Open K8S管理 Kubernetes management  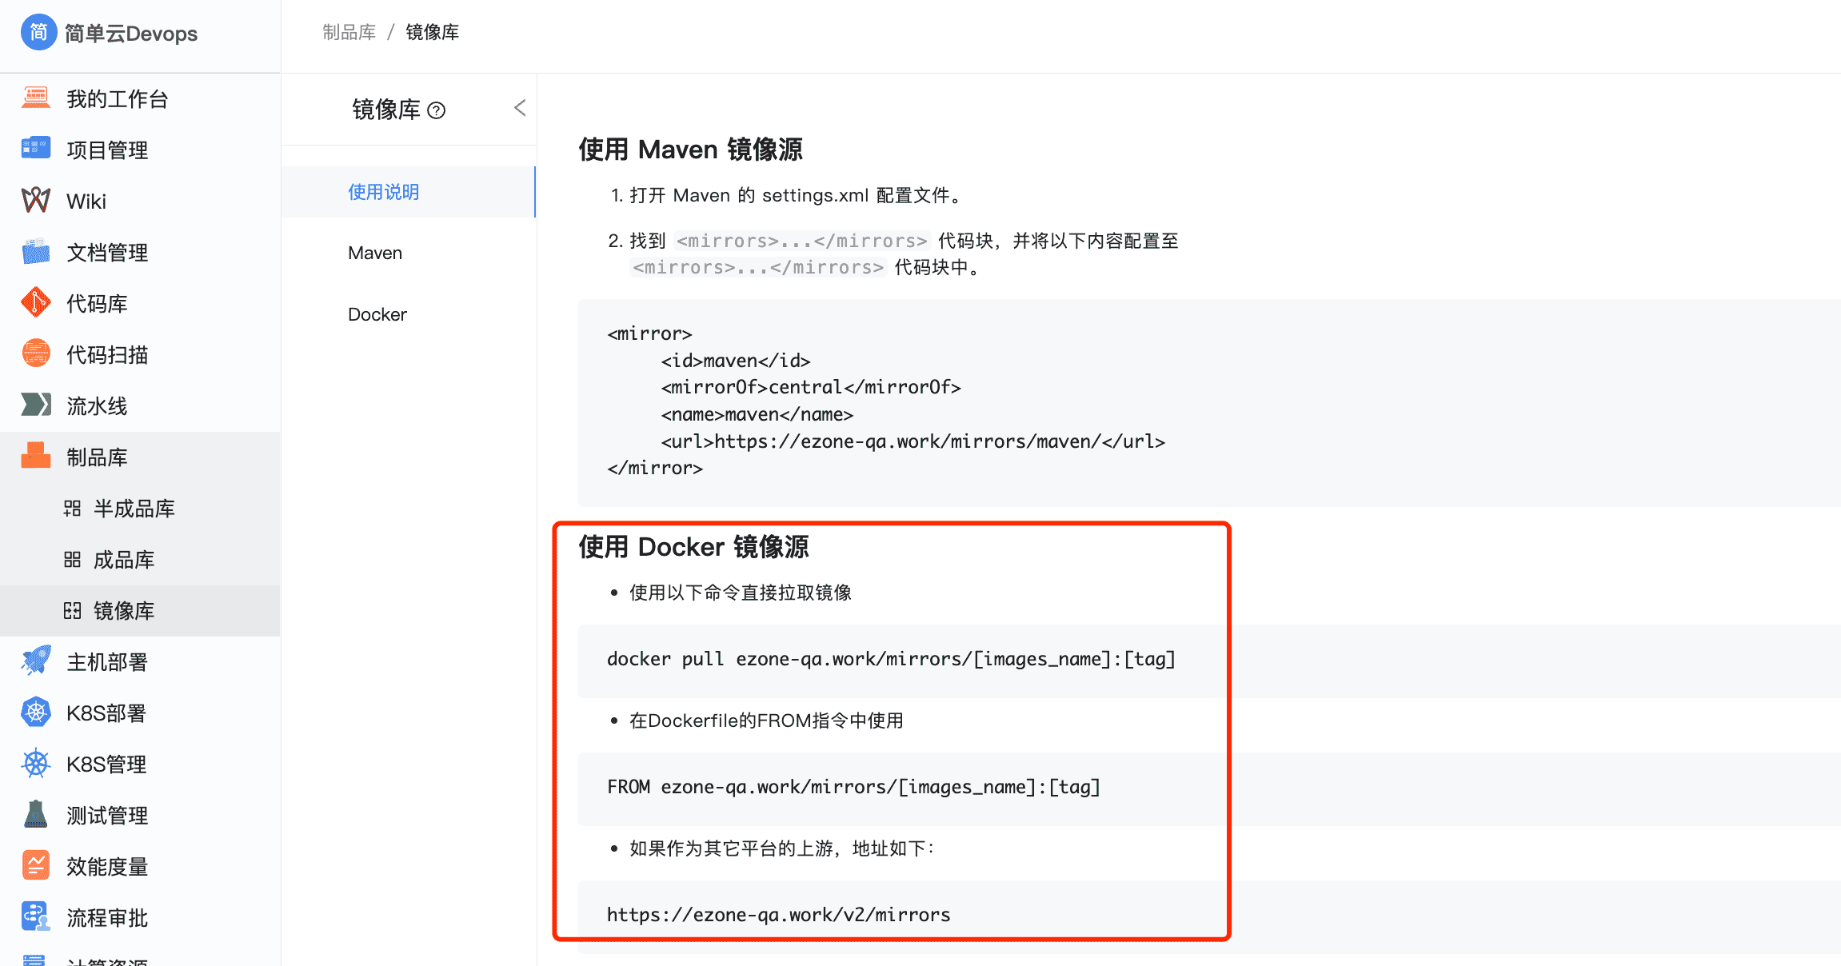(x=106, y=764)
